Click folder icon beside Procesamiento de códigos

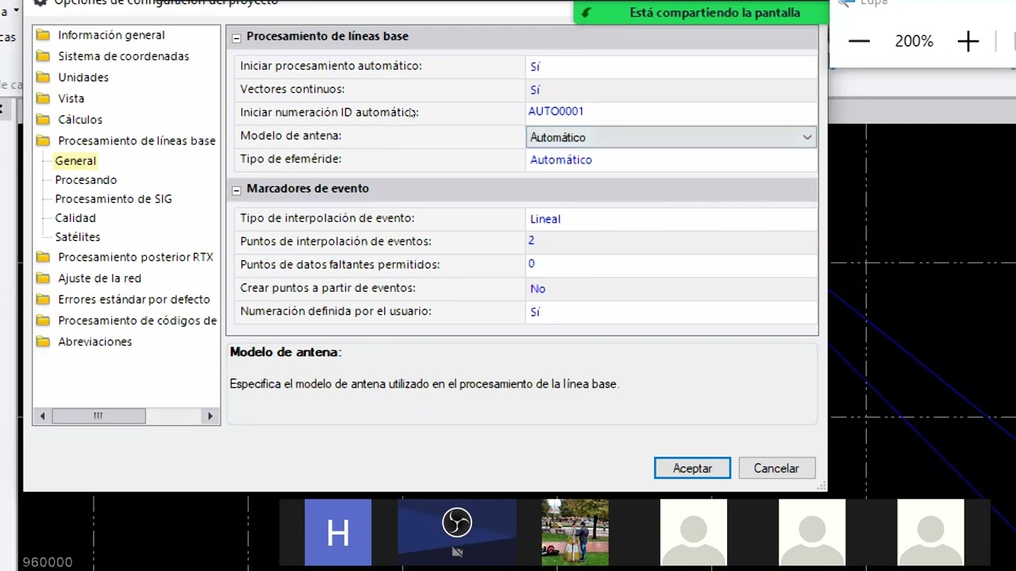click(x=43, y=320)
